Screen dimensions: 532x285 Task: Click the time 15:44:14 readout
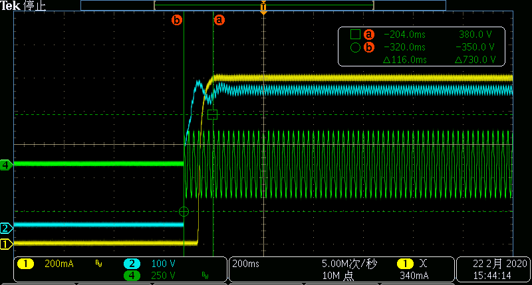click(x=492, y=276)
